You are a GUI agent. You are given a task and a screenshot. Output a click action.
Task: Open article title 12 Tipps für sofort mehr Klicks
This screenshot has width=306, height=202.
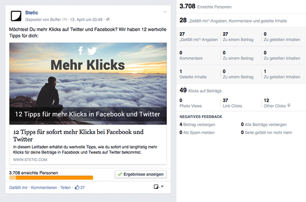[78, 135]
